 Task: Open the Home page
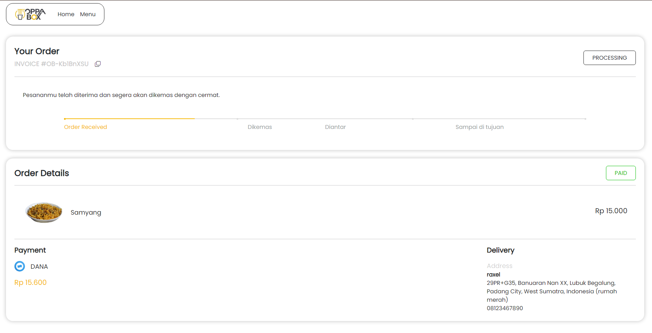click(x=66, y=14)
